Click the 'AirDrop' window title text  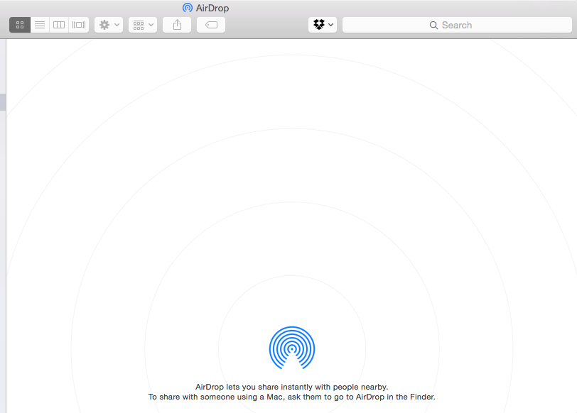pos(212,8)
